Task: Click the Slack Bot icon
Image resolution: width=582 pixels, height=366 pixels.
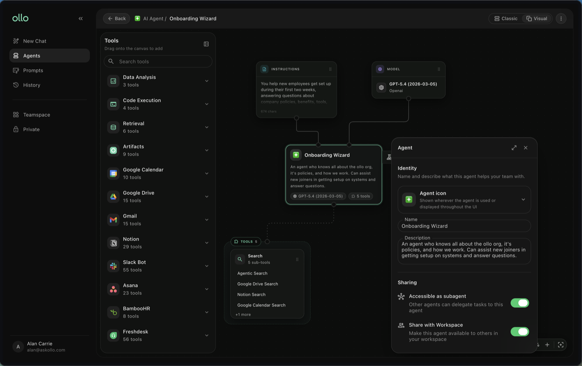Action: 113,266
